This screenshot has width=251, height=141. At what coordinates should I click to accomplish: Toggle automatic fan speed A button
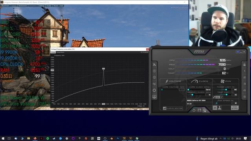pos(215,108)
